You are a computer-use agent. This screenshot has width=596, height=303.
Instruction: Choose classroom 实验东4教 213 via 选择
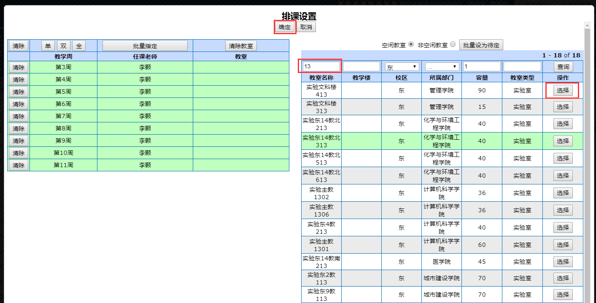pos(563,227)
